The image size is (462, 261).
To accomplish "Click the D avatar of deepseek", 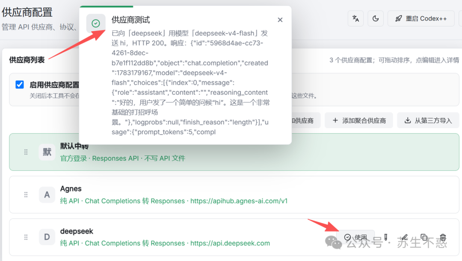I will (47, 237).
